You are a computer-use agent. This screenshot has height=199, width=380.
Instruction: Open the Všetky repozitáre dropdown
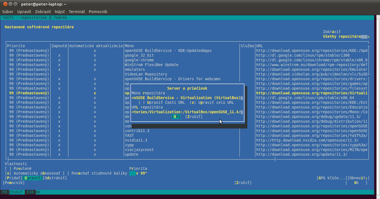346,36
